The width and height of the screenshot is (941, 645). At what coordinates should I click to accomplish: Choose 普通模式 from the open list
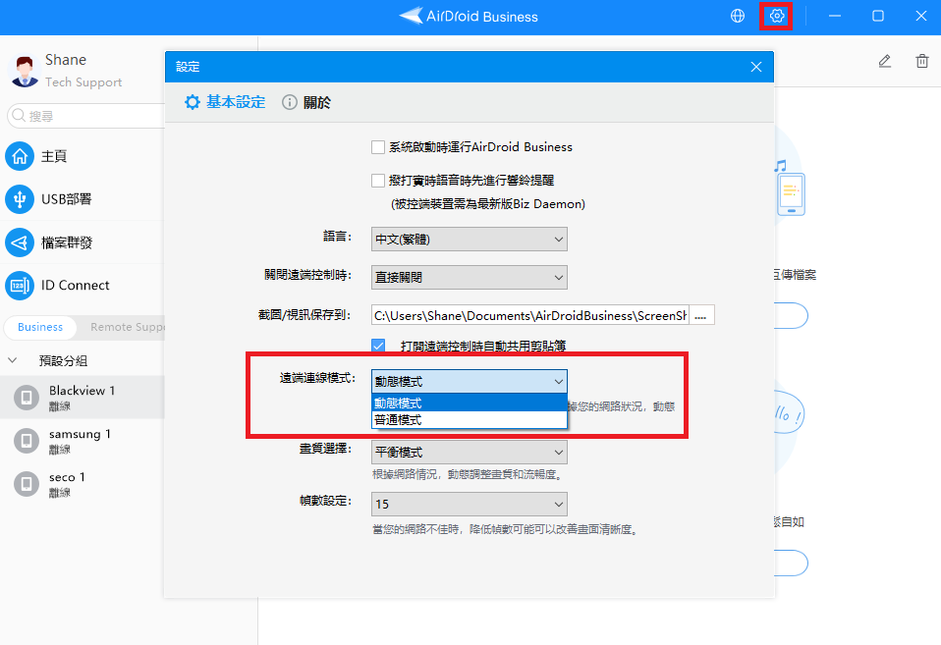tap(470, 420)
